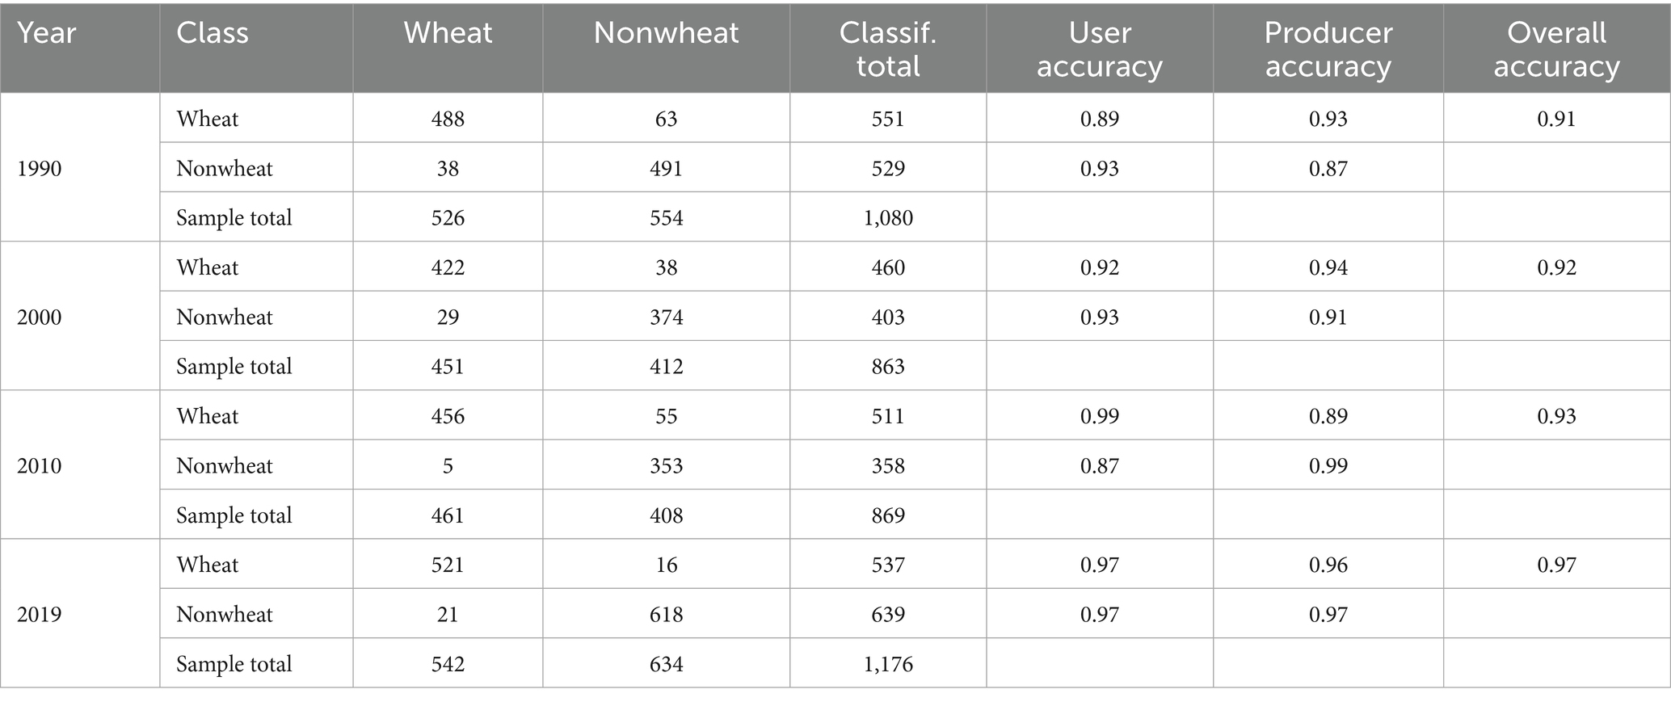This screenshot has height=702, width=1671.
Task: Click overall accuracy value 0.91
Action: pyautogui.click(x=1556, y=120)
